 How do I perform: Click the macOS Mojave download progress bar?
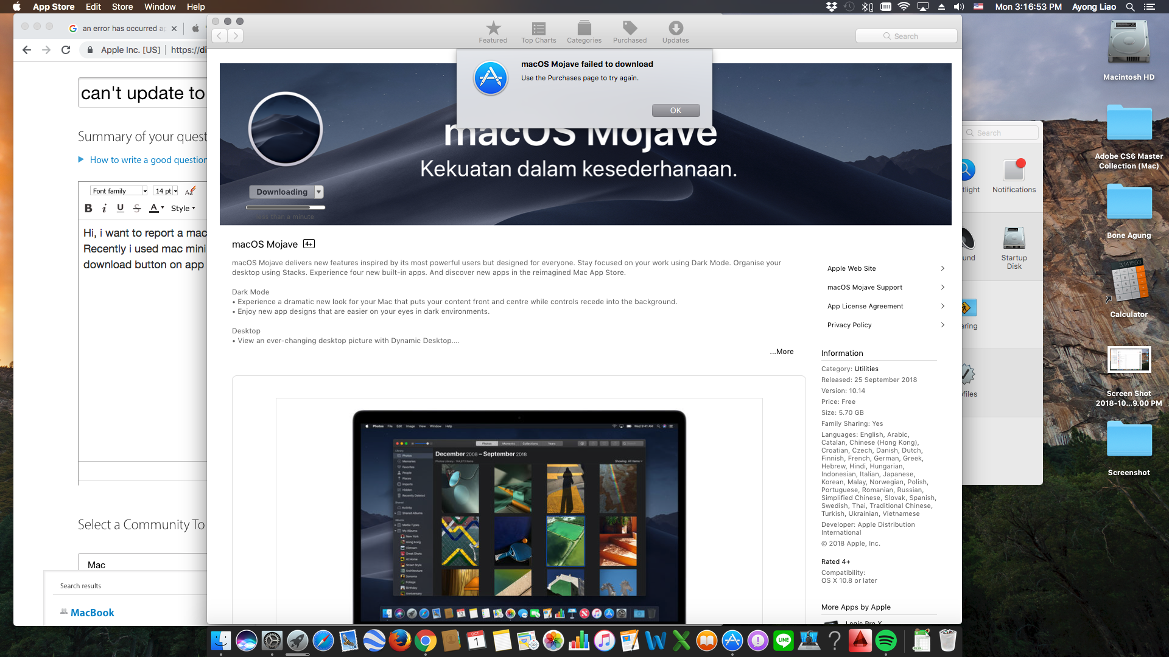pos(286,207)
